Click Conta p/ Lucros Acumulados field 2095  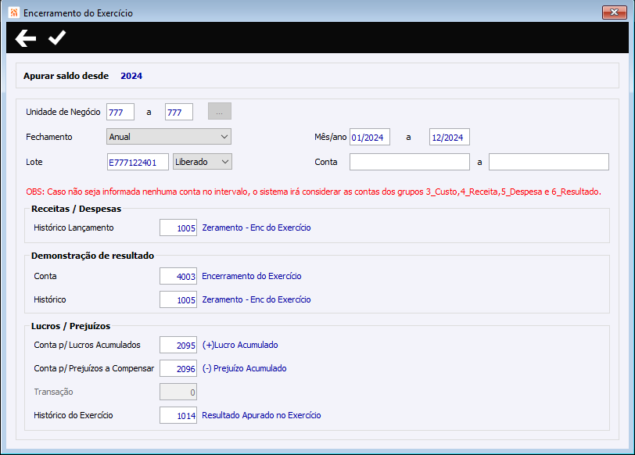[178, 345]
